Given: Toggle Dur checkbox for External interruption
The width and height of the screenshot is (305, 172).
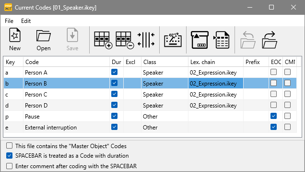Looking at the screenshot, I should [114, 127].
